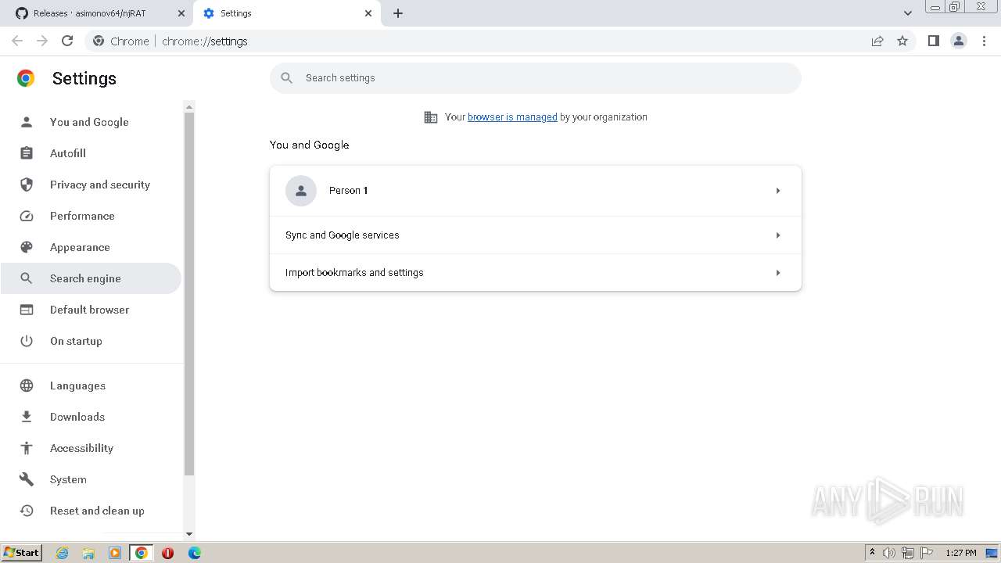This screenshot has height=563, width=1001.
Task: Open Chrome three-dot menu
Action: (985, 41)
